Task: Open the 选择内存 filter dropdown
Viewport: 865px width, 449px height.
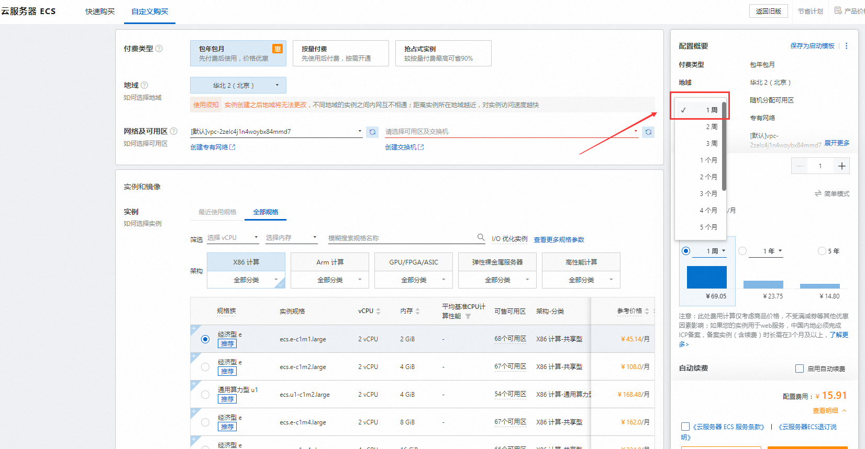Action: [x=292, y=237]
